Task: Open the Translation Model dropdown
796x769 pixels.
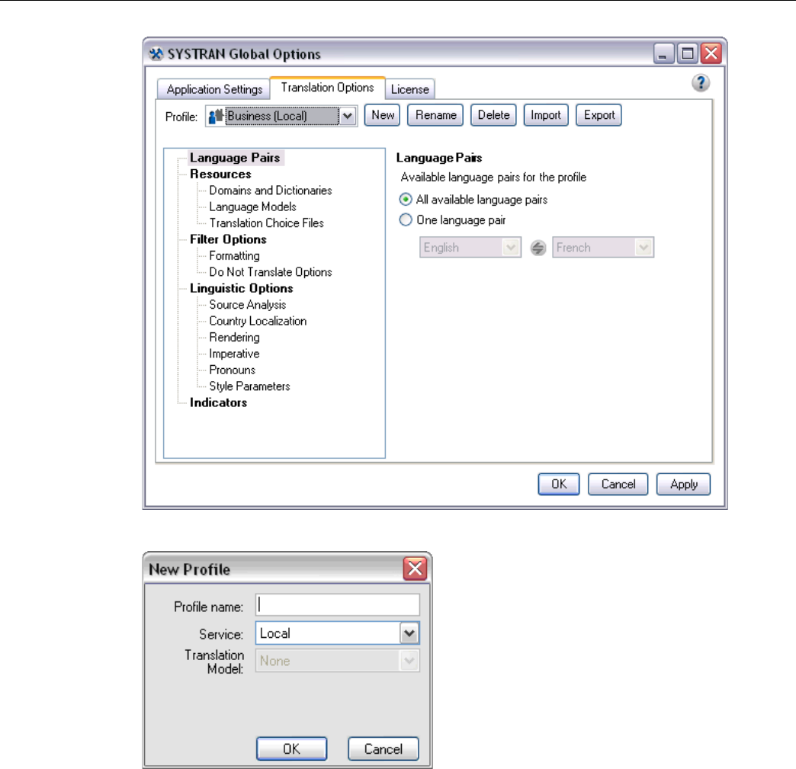Action: 409,660
